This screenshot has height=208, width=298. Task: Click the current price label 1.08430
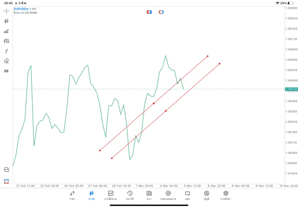click(x=291, y=89)
